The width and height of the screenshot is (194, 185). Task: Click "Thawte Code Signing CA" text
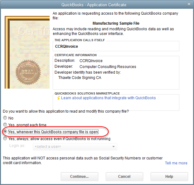[80, 78]
